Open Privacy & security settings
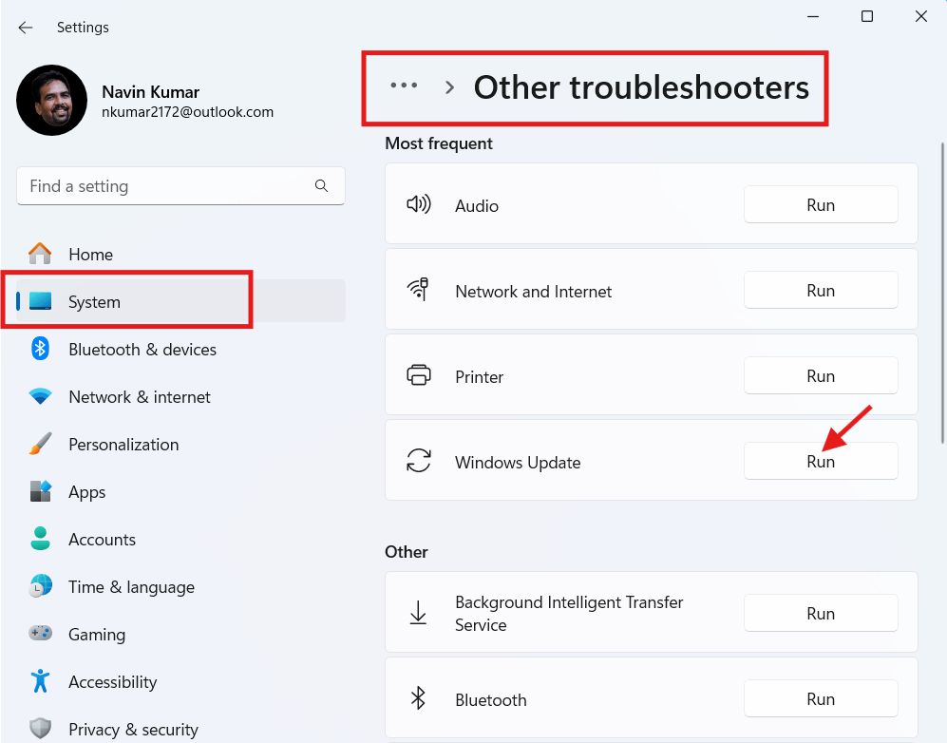 [133, 729]
